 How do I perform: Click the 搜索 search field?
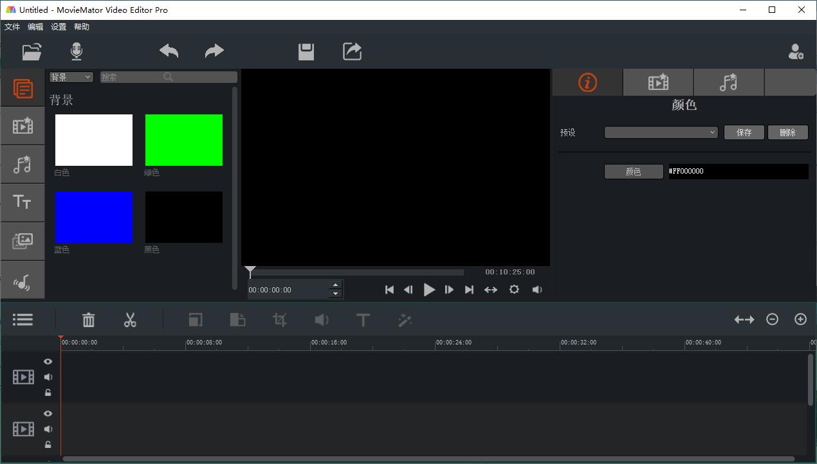(169, 77)
